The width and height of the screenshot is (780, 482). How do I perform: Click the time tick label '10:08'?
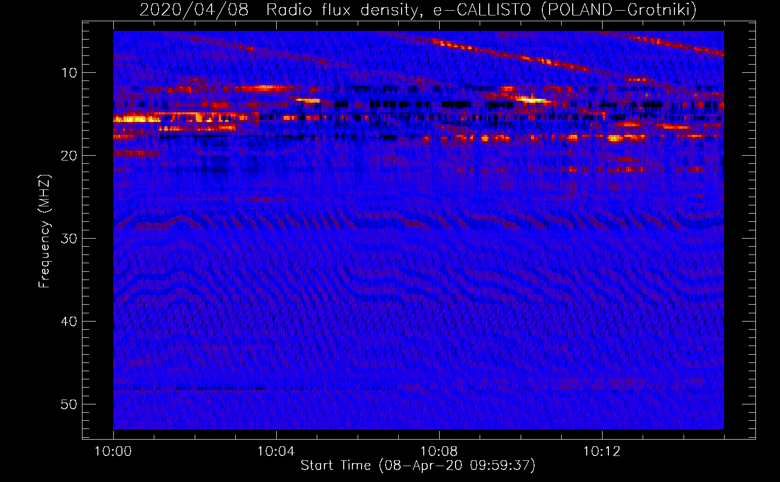439,452
